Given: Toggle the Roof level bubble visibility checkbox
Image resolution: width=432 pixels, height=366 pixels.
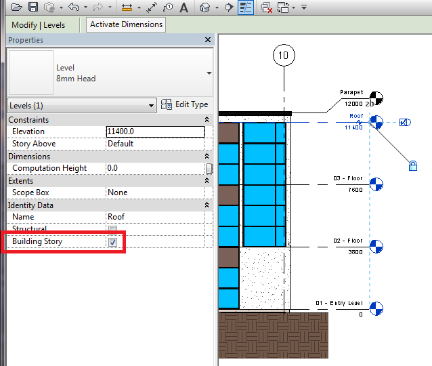Looking at the screenshot, I should [x=405, y=122].
